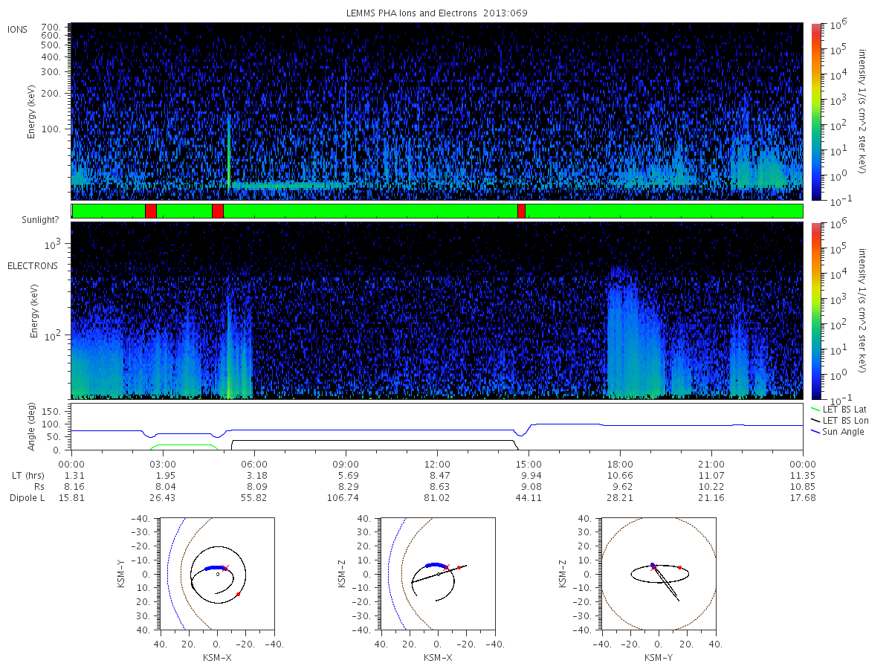Viewport: 892px width, 669px height.
Task: Click the red dot on the KSM-X/KSM-Y orbit
Action: (238, 594)
